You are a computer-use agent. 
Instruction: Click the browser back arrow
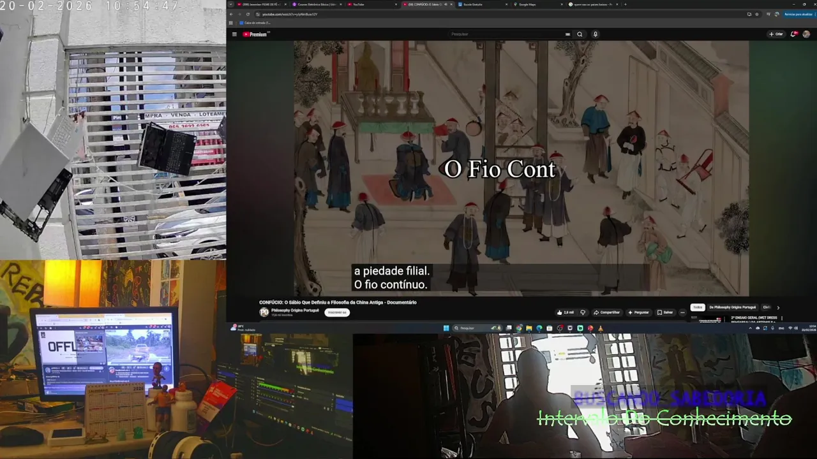point(232,14)
